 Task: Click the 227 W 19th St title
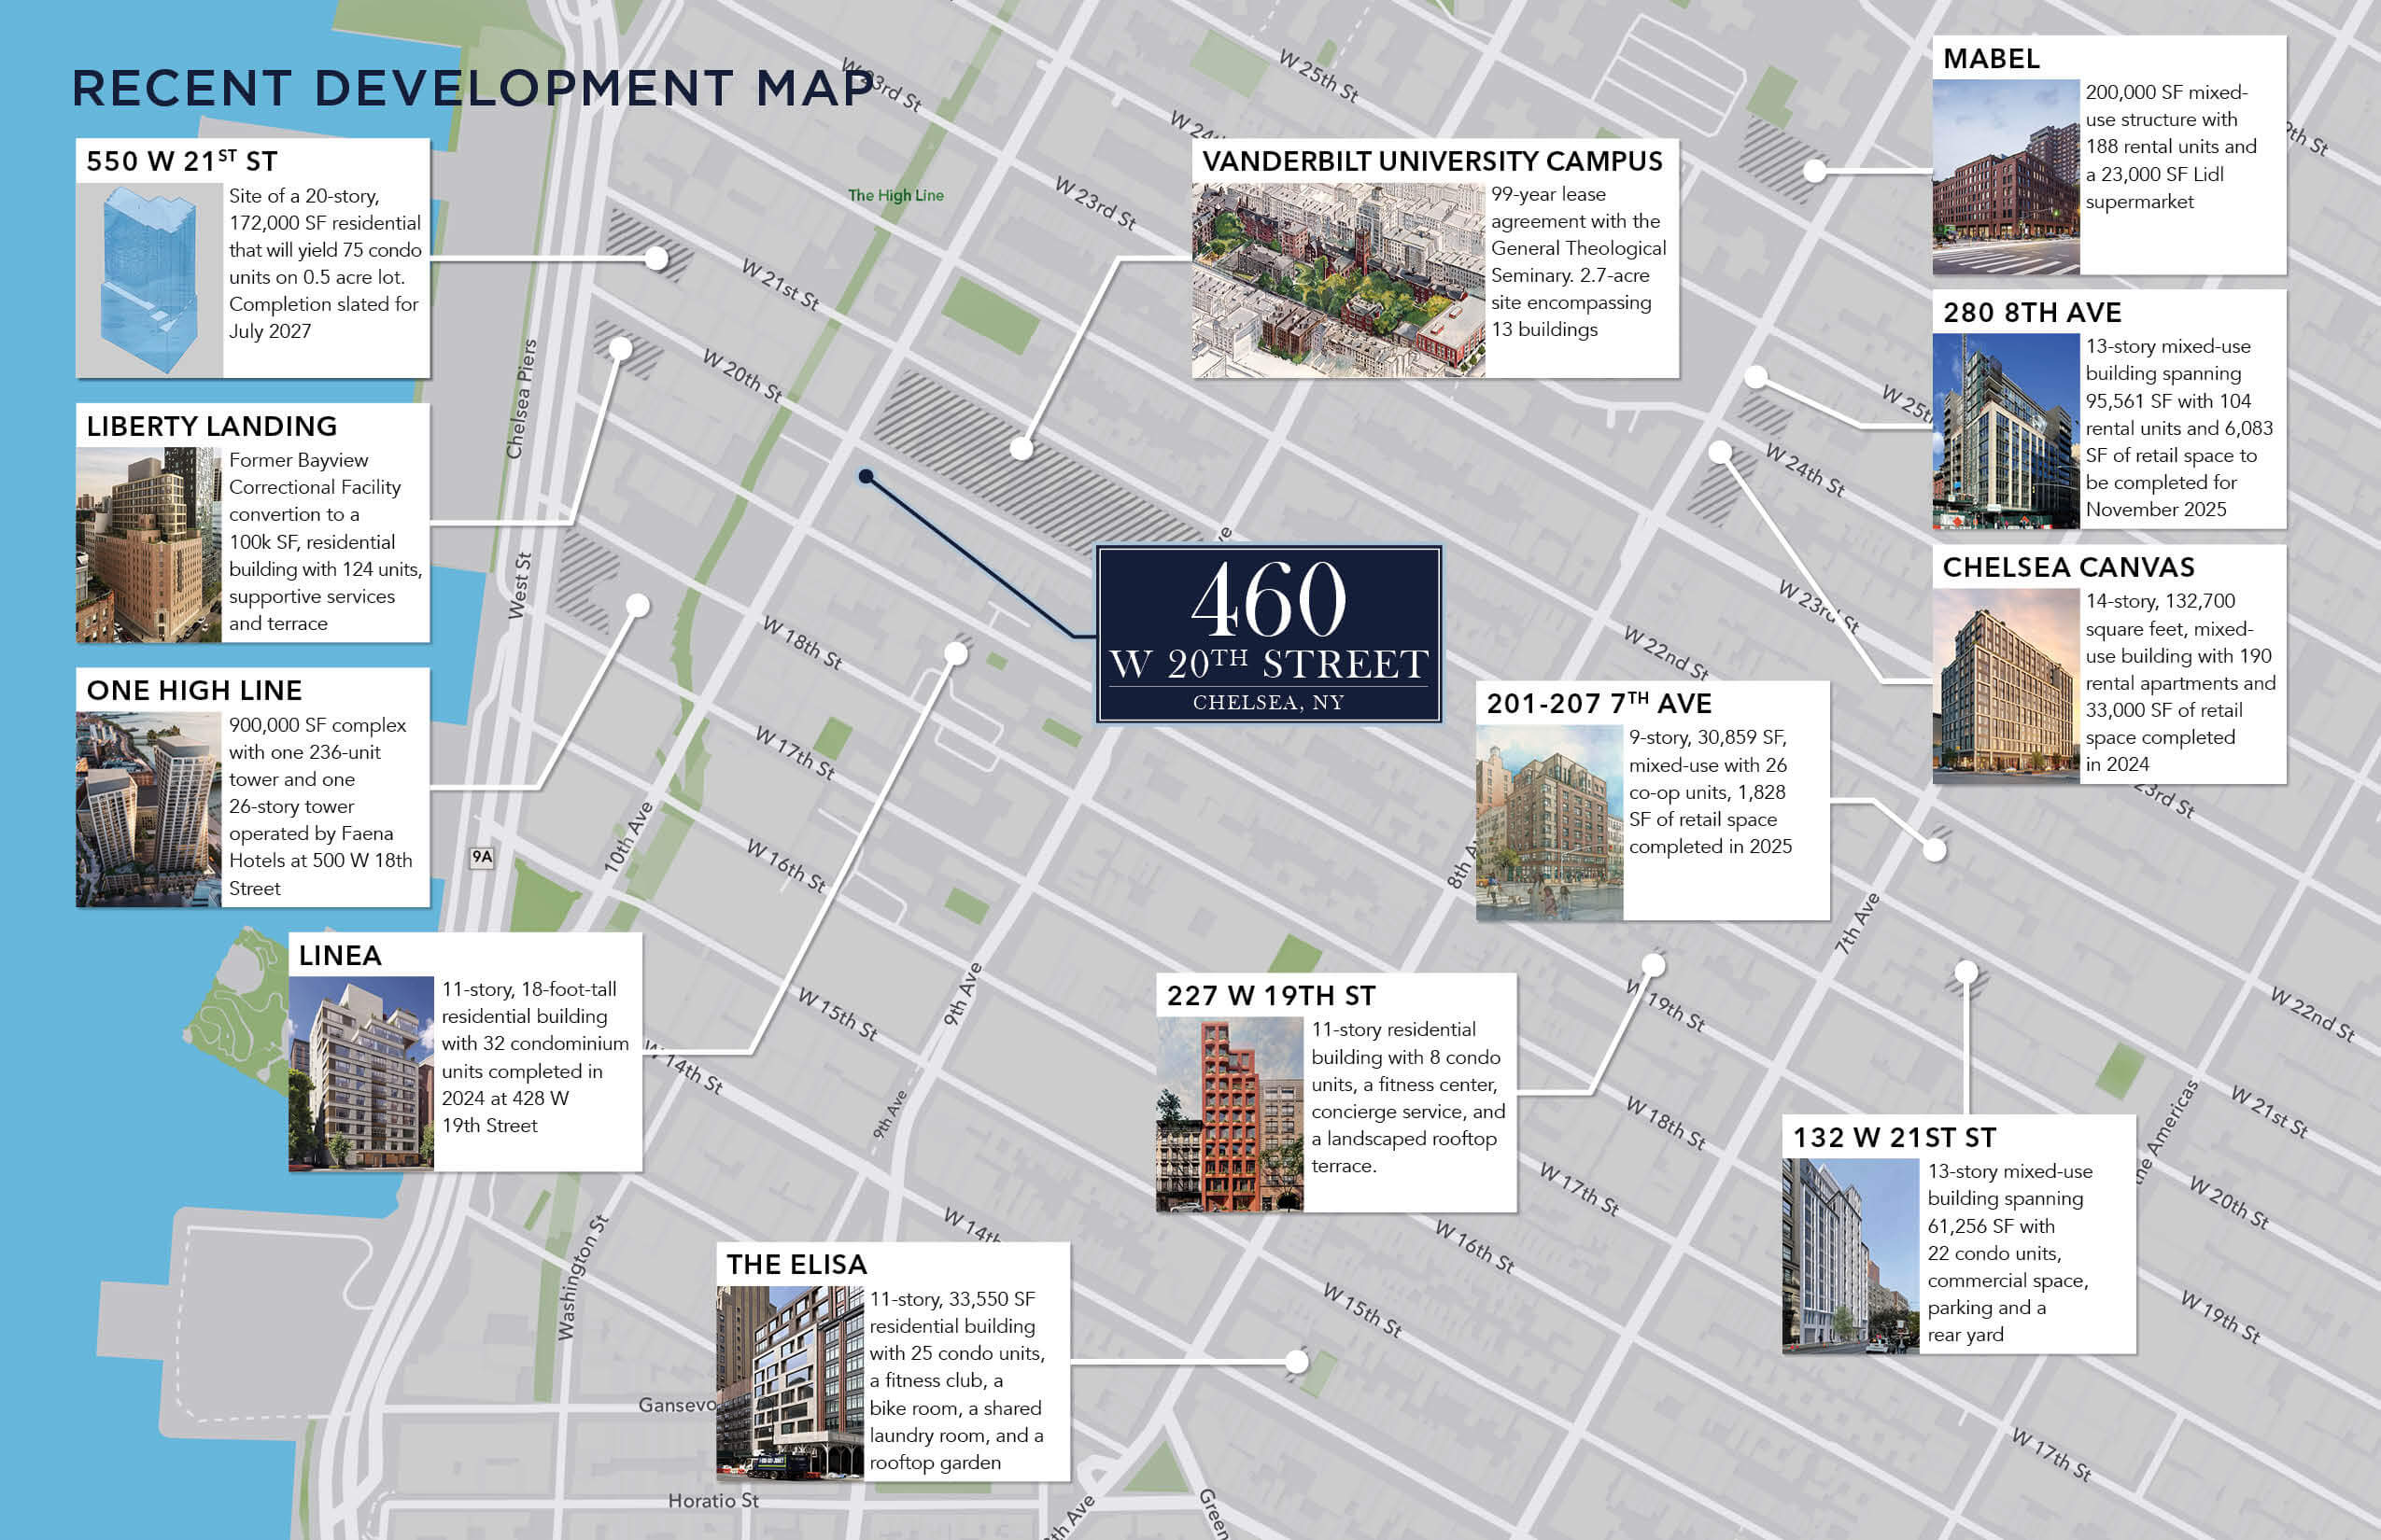click(x=1271, y=996)
